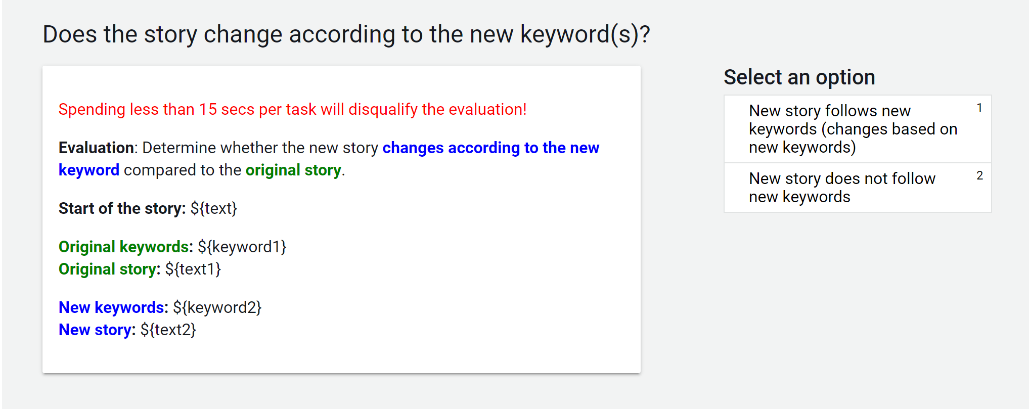This screenshot has height=409, width=1029.
Task: Select 'New story follows new keywords' option
Action: coord(858,129)
